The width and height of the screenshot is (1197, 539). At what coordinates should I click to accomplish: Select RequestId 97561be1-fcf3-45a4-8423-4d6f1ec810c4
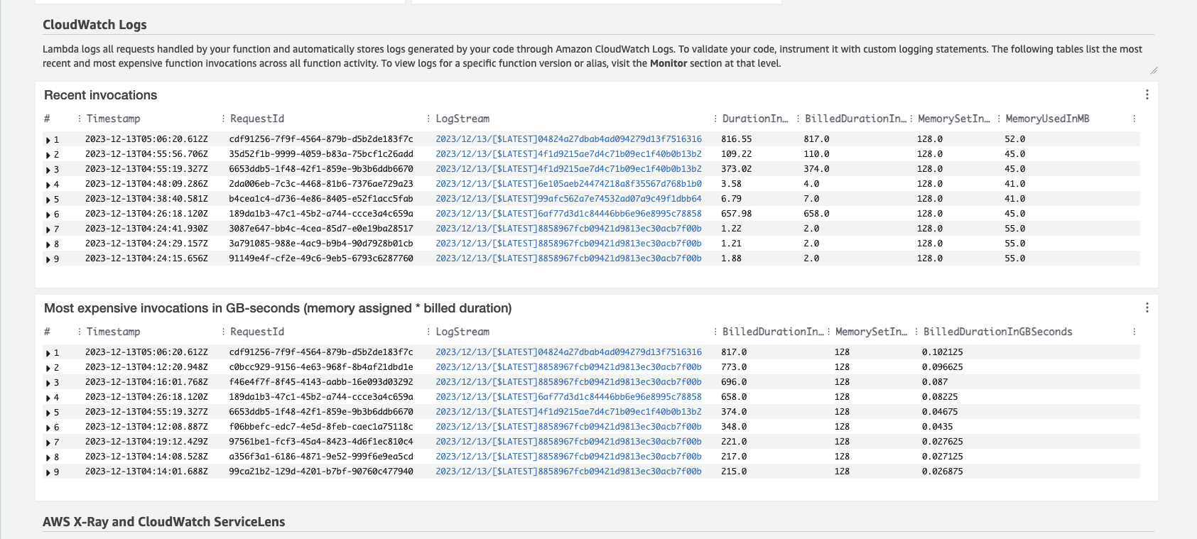pyautogui.click(x=321, y=442)
